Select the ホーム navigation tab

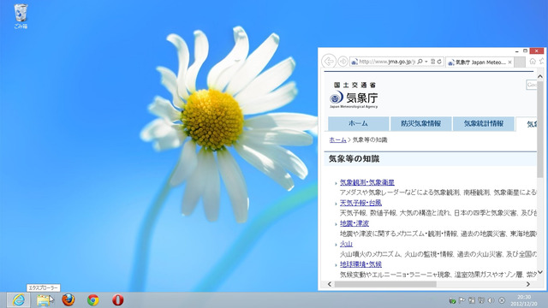point(358,123)
